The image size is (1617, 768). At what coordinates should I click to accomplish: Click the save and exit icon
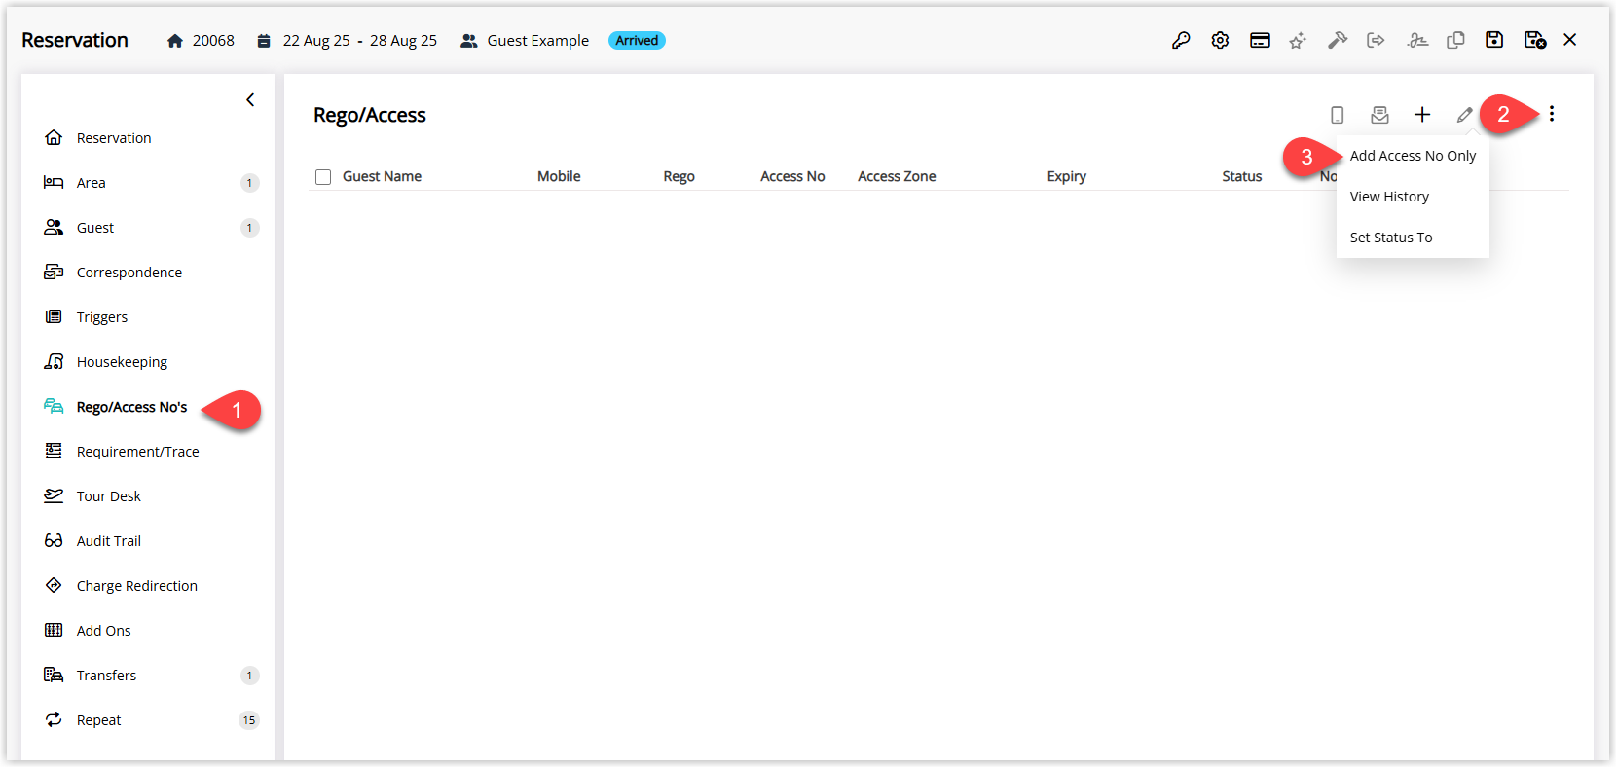(x=1535, y=40)
